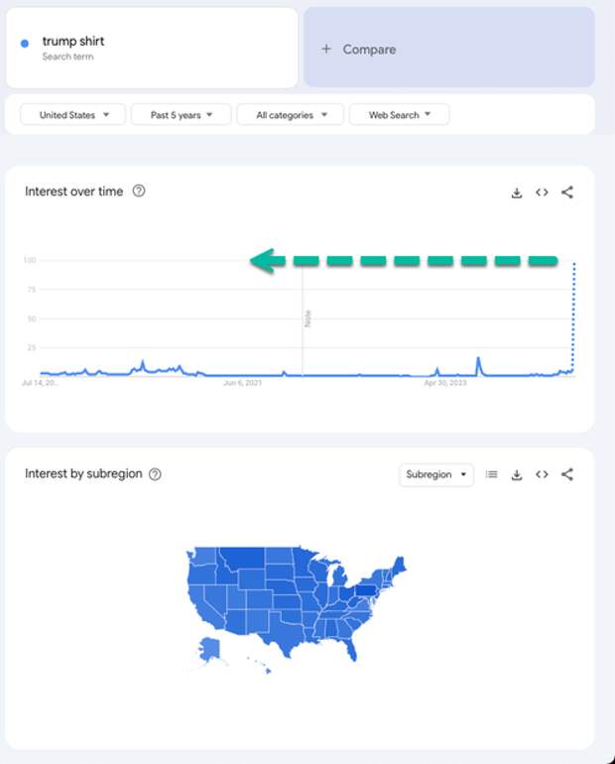
Task: Click the blue dot beside trump shirt
Action: click(25, 44)
